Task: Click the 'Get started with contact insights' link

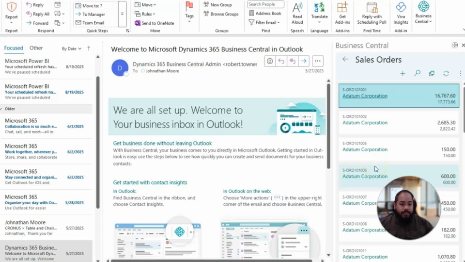Action: pos(150,182)
